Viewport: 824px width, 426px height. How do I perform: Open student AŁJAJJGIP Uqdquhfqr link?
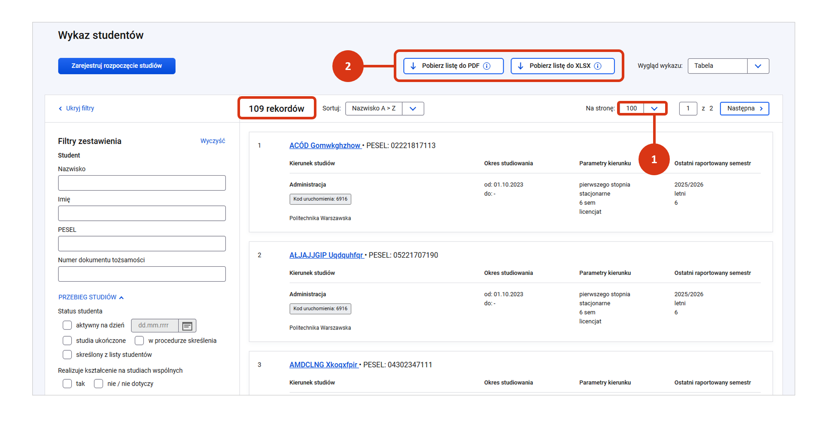326,255
